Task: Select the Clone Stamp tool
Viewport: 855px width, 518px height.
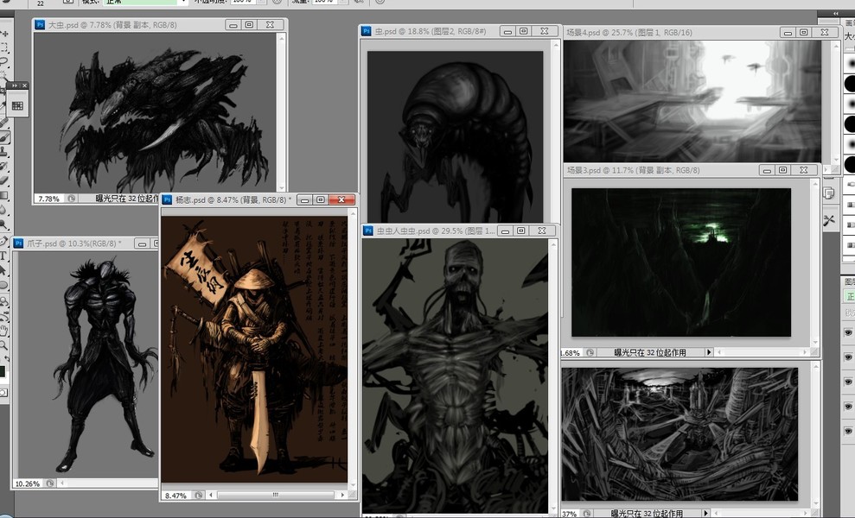Action: pyautogui.click(x=4, y=151)
